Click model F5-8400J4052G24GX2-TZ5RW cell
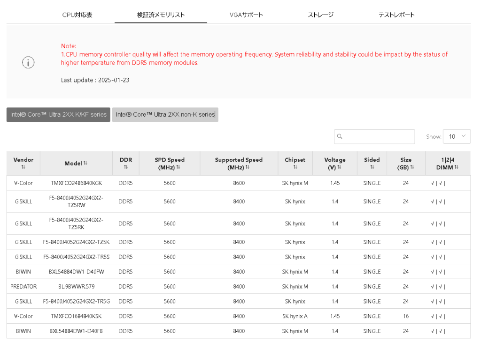 click(77, 201)
